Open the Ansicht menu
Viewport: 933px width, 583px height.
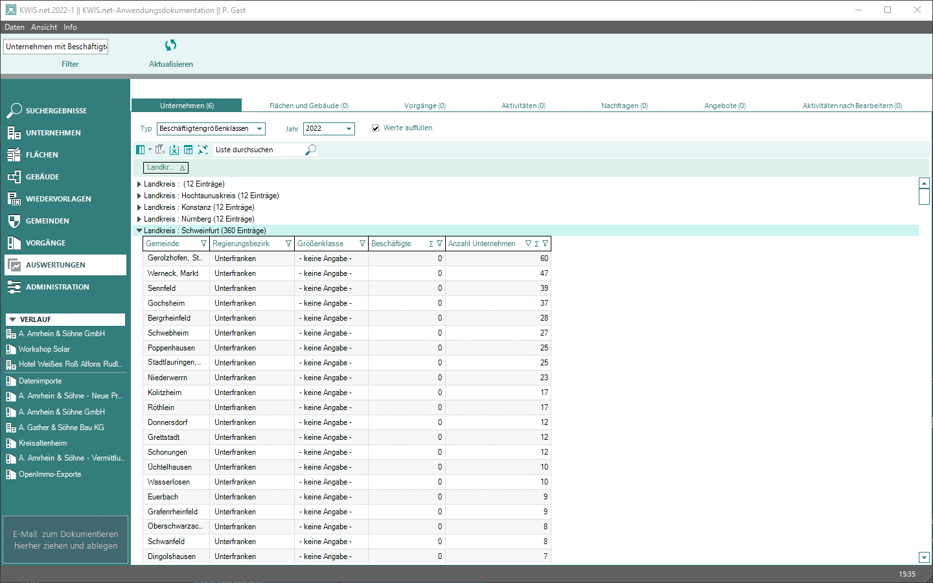coord(44,27)
